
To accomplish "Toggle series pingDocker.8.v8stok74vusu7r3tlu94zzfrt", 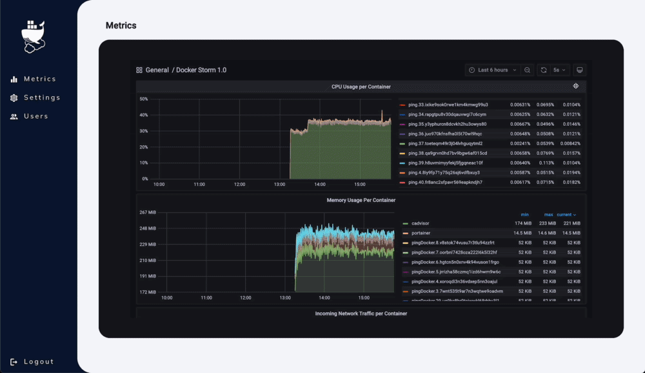I will pos(453,243).
